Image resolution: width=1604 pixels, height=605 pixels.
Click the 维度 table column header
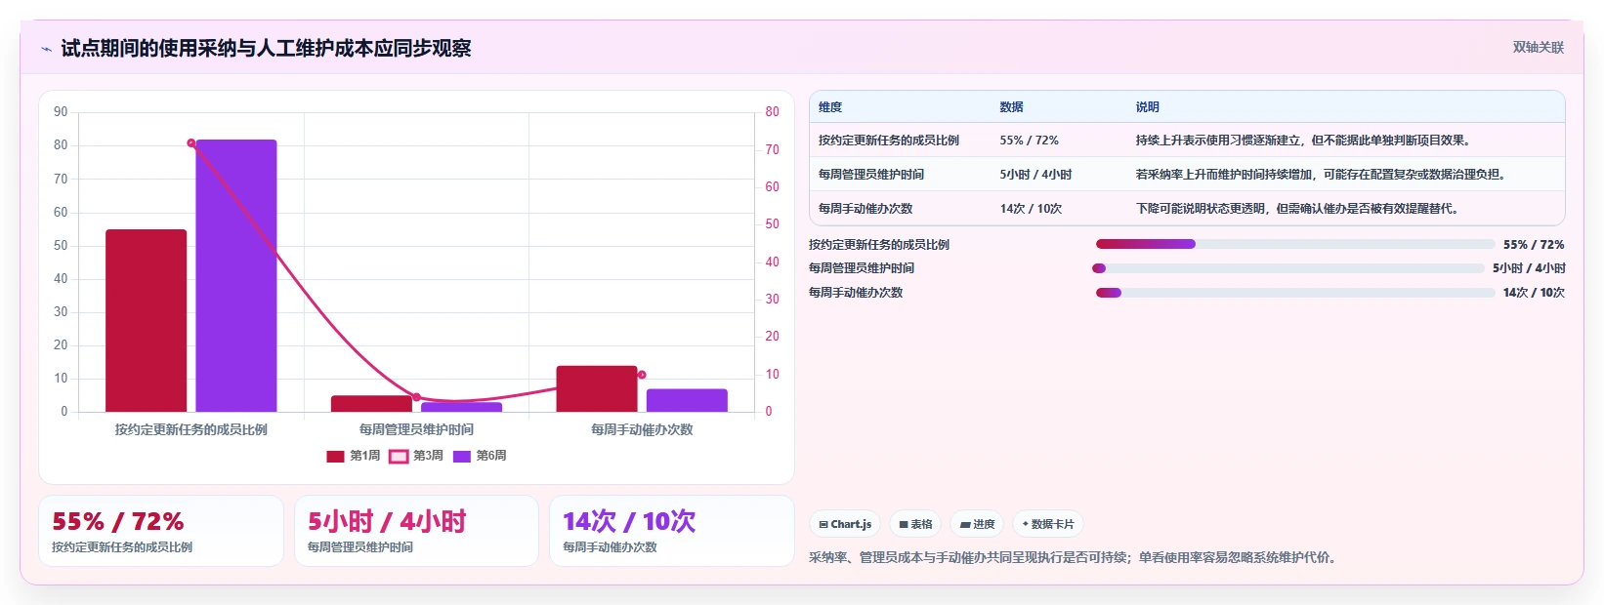830,107
